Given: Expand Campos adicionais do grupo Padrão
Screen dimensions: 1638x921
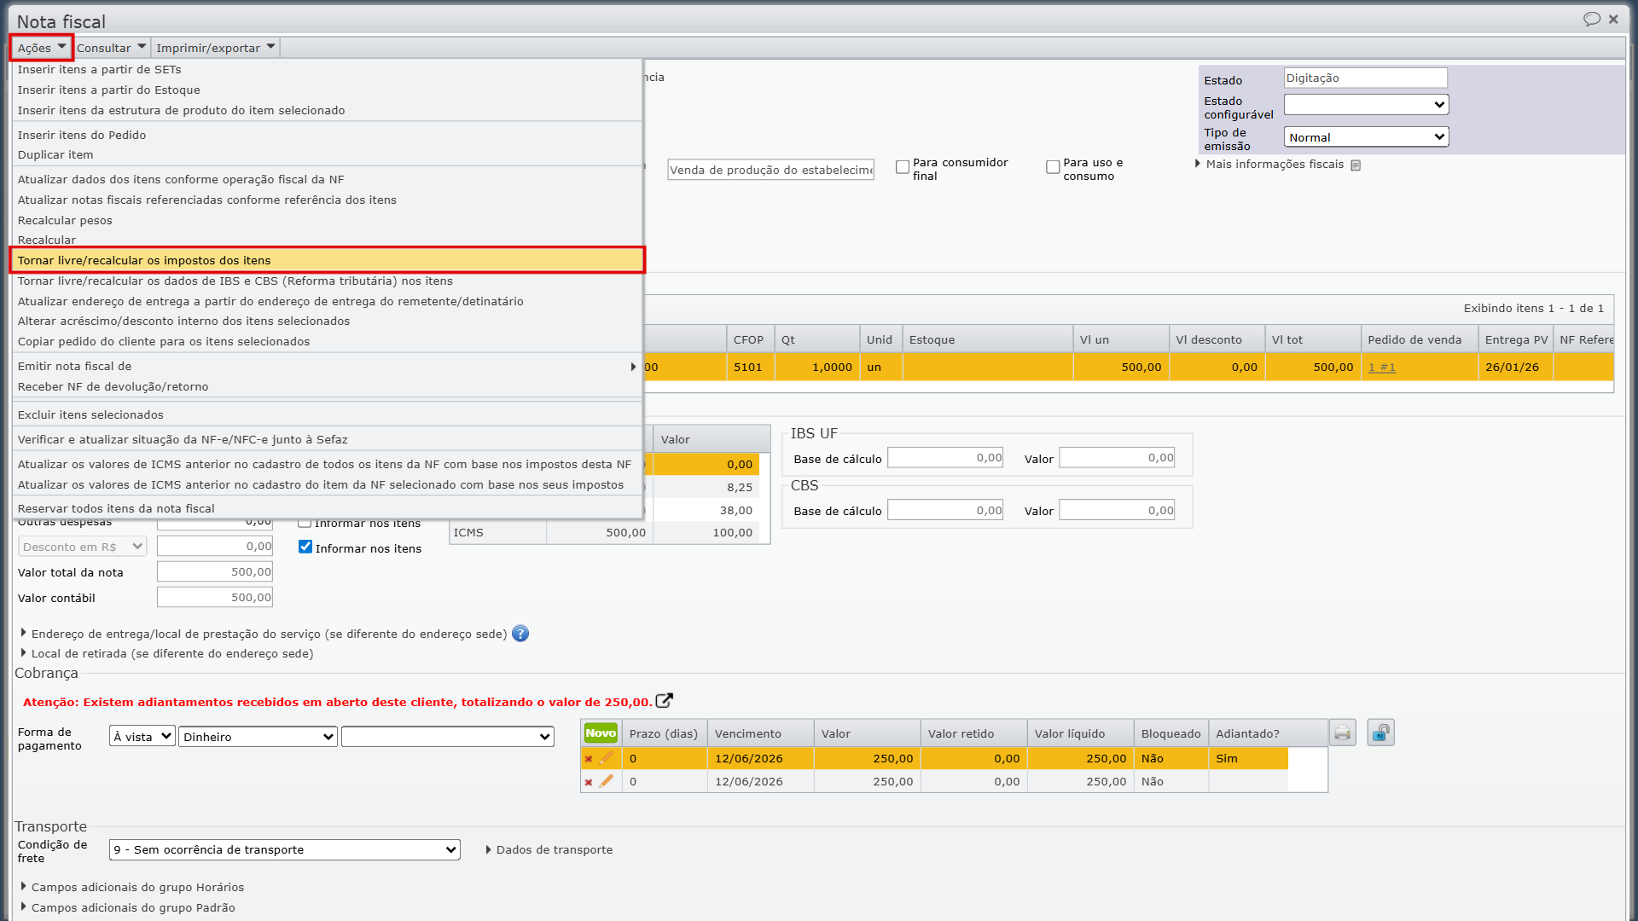Looking at the screenshot, I should tap(128, 907).
